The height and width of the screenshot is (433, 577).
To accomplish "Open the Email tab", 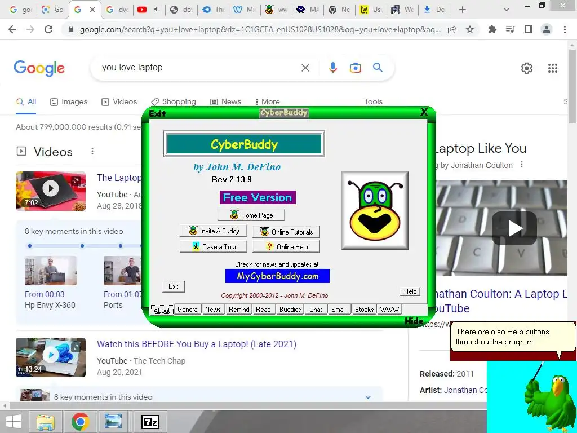I will pyautogui.click(x=338, y=310).
